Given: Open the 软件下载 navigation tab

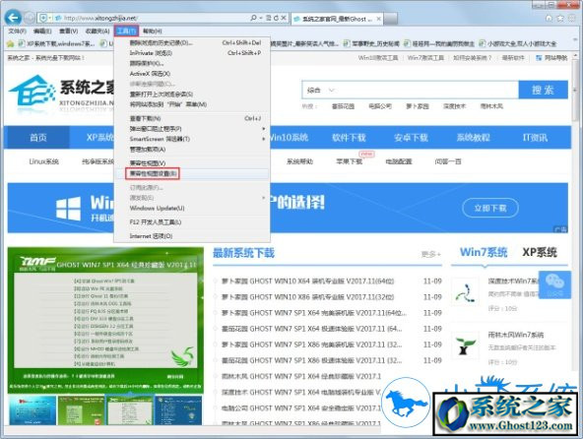Looking at the screenshot, I should 349,138.
